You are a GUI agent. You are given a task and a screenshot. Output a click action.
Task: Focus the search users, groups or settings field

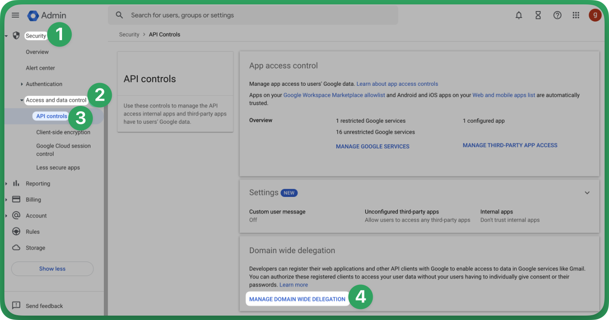tap(253, 15)
